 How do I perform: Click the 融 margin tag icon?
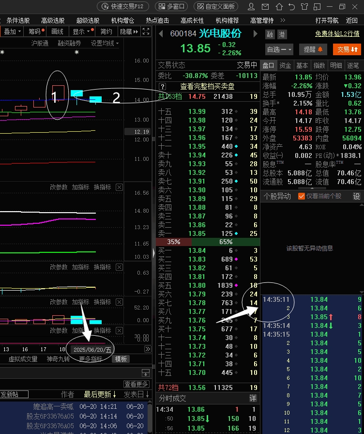click(x=270, y=34)
